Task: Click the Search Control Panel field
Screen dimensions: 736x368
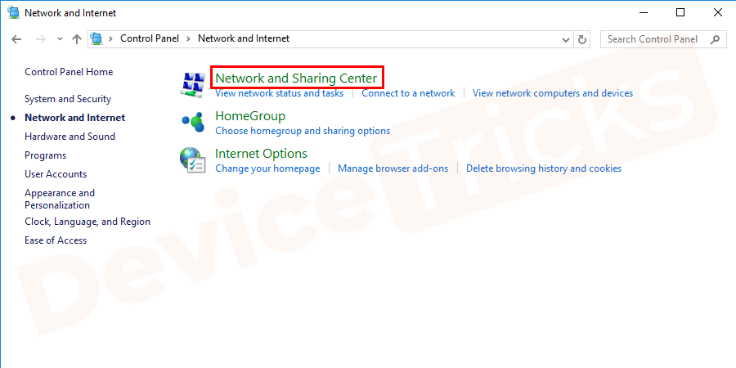Action: (x=653, y=38)
